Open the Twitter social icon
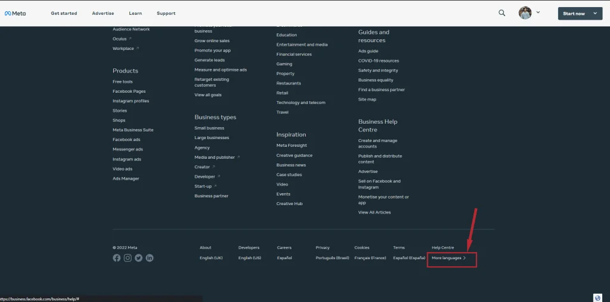This screenshot has width=610, height=302. 138,258
